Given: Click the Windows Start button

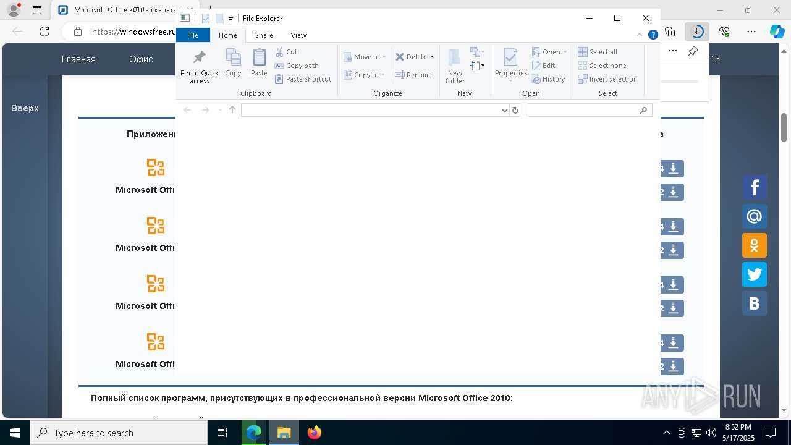Looking at the screenshot, I should 15,433.
